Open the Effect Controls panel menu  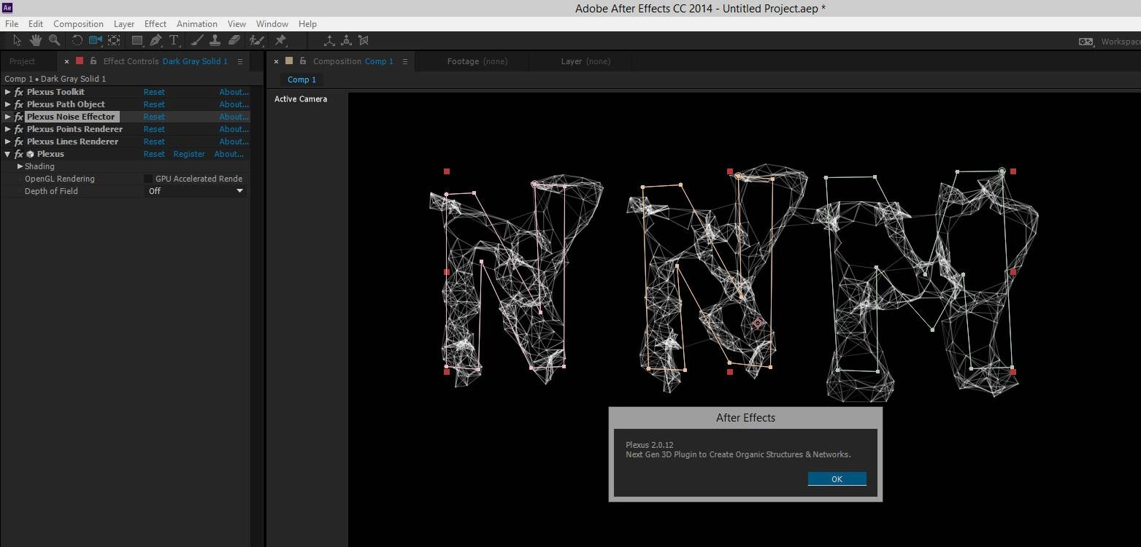pos(240,61)
